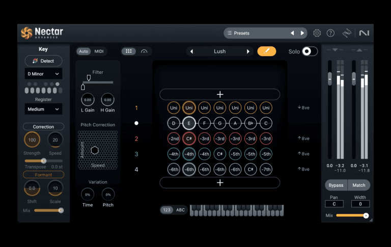
Task: Select the Formant tab
Action: (x=43, y=175)
